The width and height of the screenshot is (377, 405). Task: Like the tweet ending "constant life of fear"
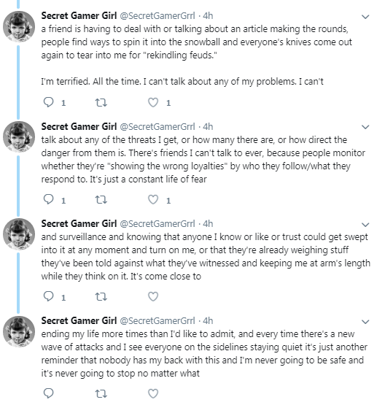tap(153, 200)
